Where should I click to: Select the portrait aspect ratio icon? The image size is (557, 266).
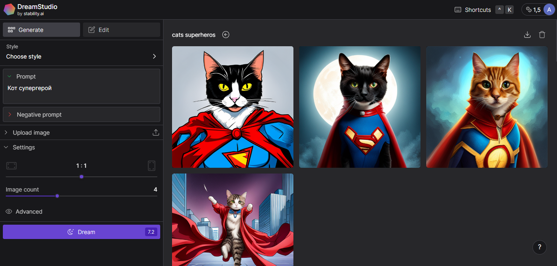152,166
